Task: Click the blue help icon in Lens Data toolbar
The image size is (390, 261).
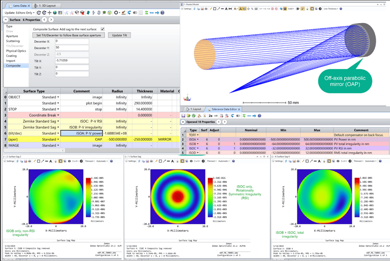Action: [x=162, y=13]
